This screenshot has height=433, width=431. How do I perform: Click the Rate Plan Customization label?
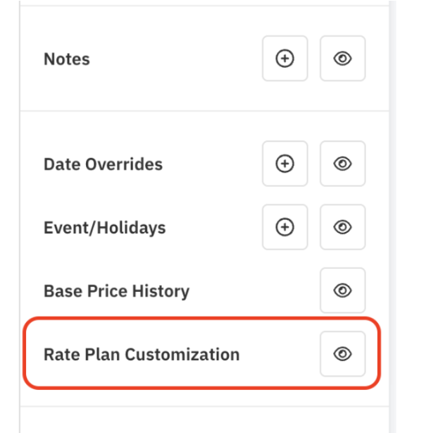pyautogui.click(x=142, y=354)
